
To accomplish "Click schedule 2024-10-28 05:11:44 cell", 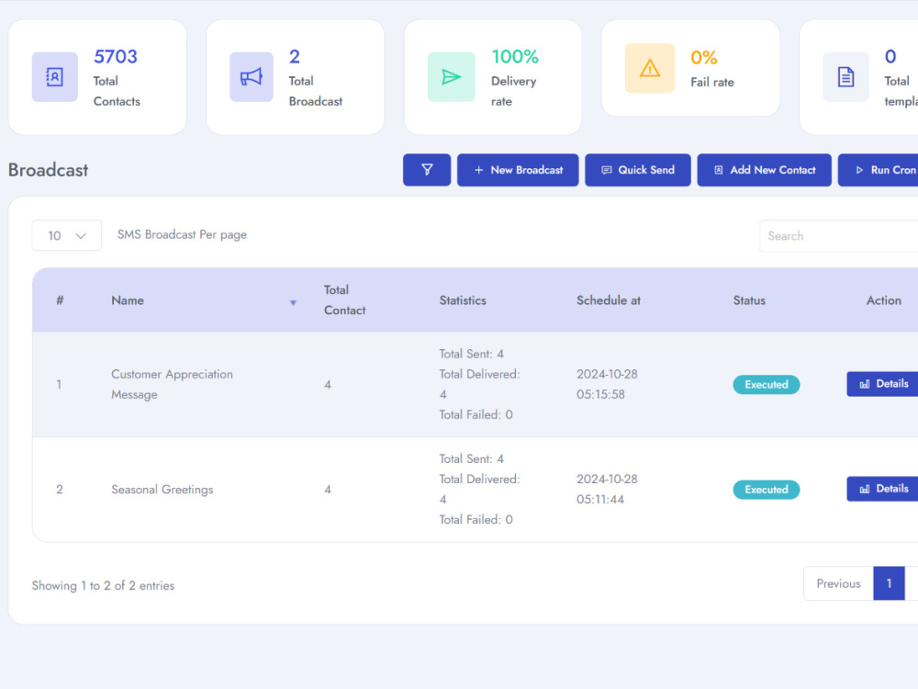I will [607, 490].
